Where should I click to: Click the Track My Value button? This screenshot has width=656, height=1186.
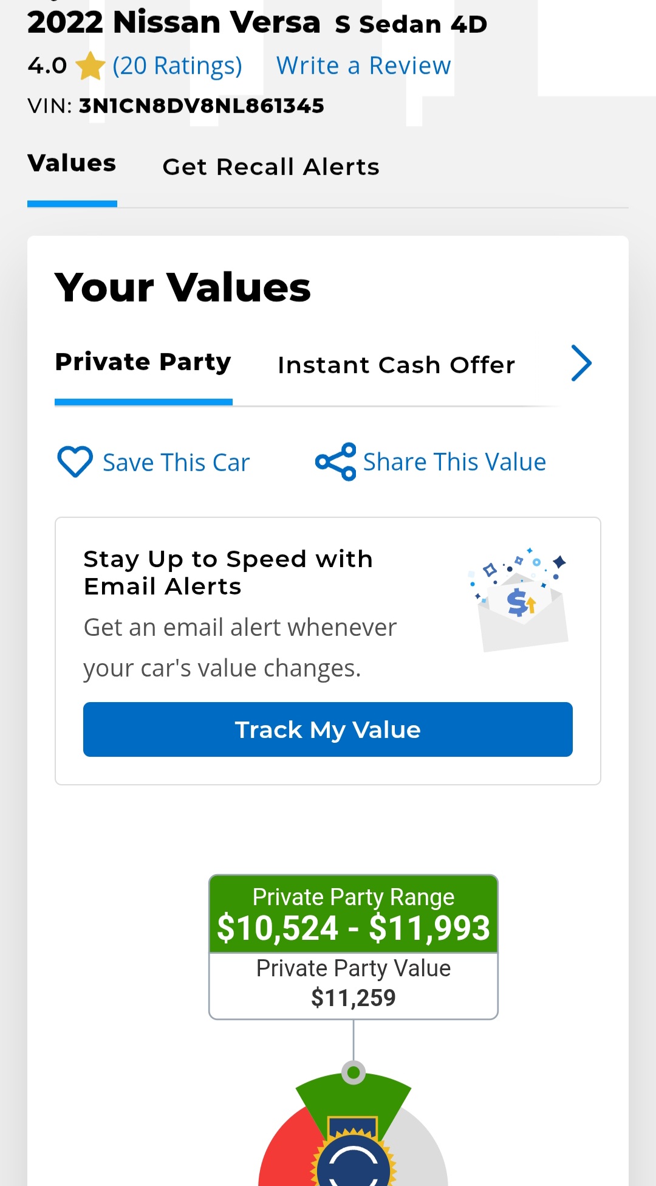tap(328, 729)
